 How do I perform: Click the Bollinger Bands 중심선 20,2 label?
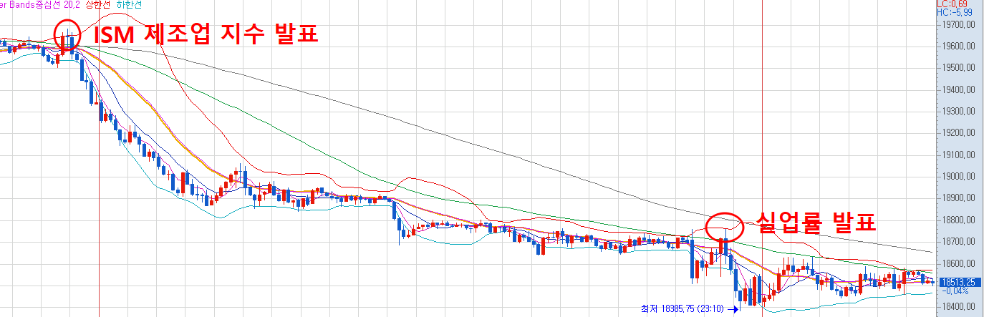pyautogui.click(x=40, y=4)
